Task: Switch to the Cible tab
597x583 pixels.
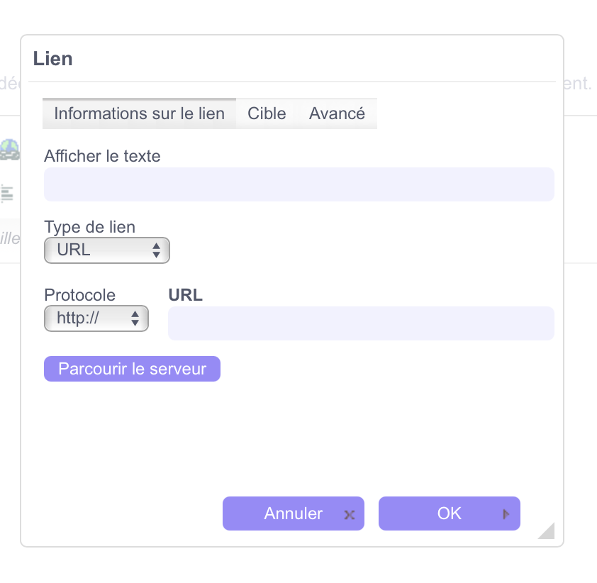Action: (x=267, y=113)
